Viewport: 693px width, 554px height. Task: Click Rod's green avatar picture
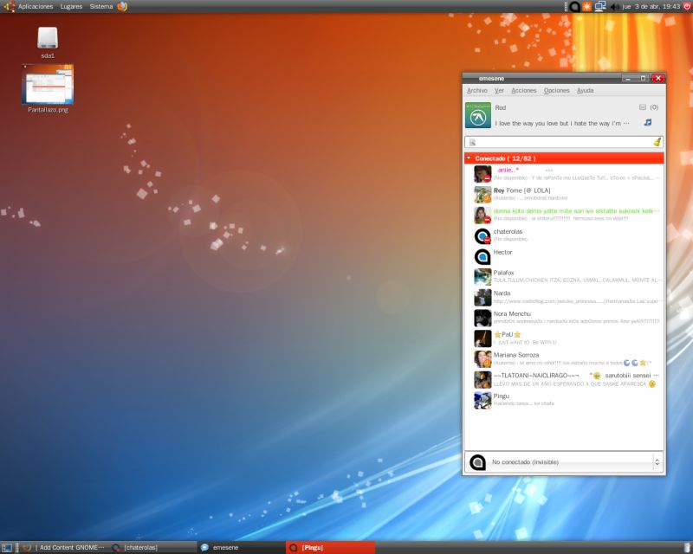[x=478, y=115]
